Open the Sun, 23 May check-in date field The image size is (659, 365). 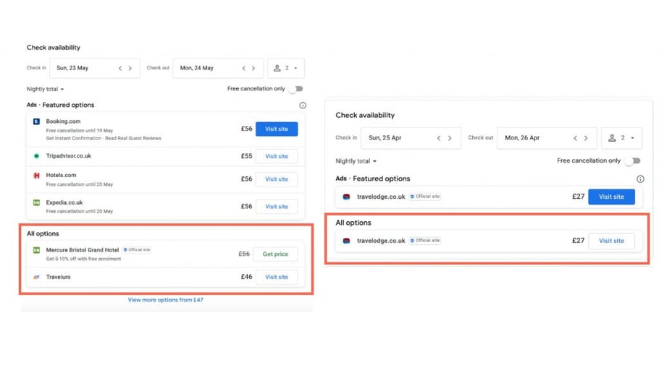point(95,68)
